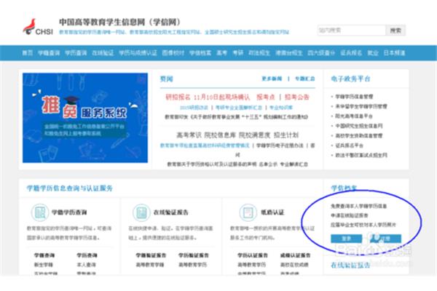Click the 学历查询 column heading
Image resolution: width=437 pixels, height=291 pixels.
coord(87,255)
